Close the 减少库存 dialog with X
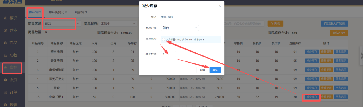The image size is (363, 107). click(220, 6)
